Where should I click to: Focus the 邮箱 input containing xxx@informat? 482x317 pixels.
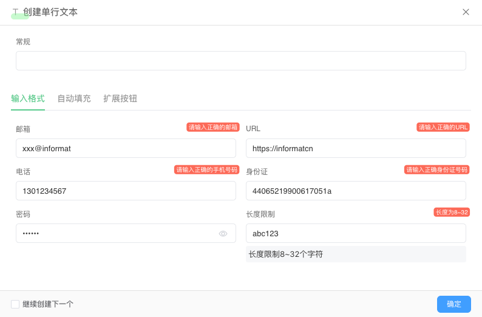126,148
